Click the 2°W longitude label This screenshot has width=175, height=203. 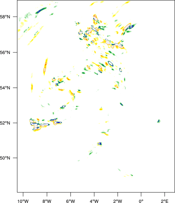point(118,201)
